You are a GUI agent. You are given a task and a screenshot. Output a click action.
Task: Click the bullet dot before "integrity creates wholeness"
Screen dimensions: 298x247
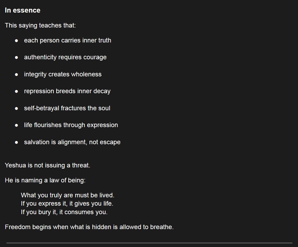17,75
